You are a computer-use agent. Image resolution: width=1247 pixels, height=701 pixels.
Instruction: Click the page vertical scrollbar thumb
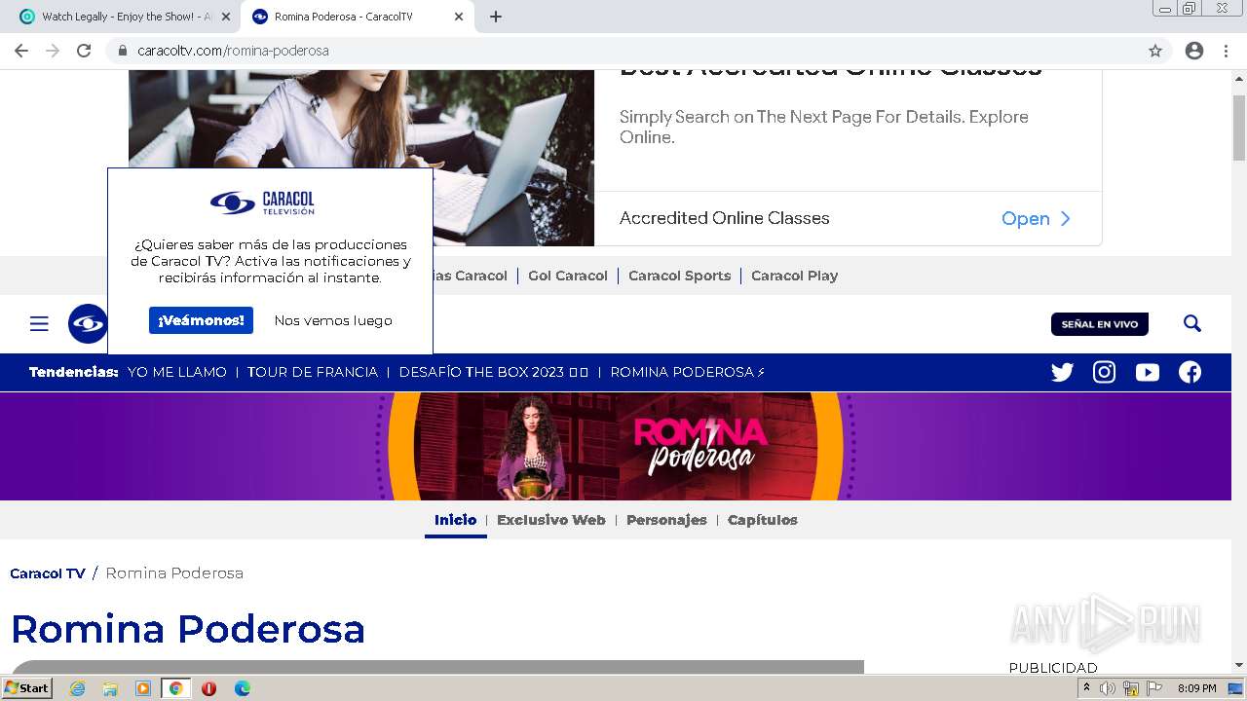1239,128
